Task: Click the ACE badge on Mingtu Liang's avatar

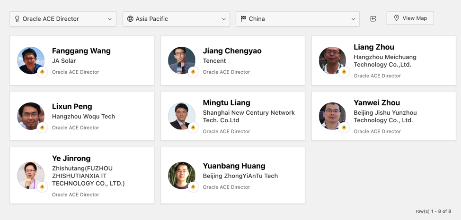Action: coord(193,128)
